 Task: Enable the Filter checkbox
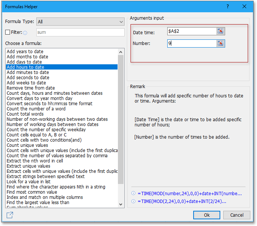(8, 32)
